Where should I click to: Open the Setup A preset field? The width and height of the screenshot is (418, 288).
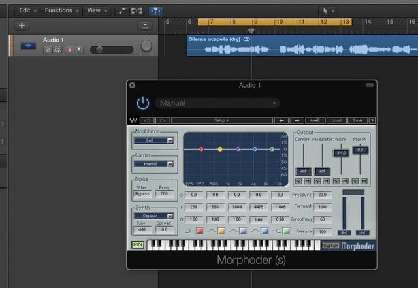[x=222, y=121]
